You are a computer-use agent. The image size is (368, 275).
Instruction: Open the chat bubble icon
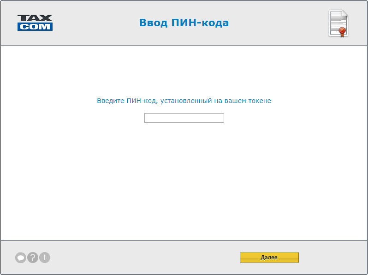[21, 258]
